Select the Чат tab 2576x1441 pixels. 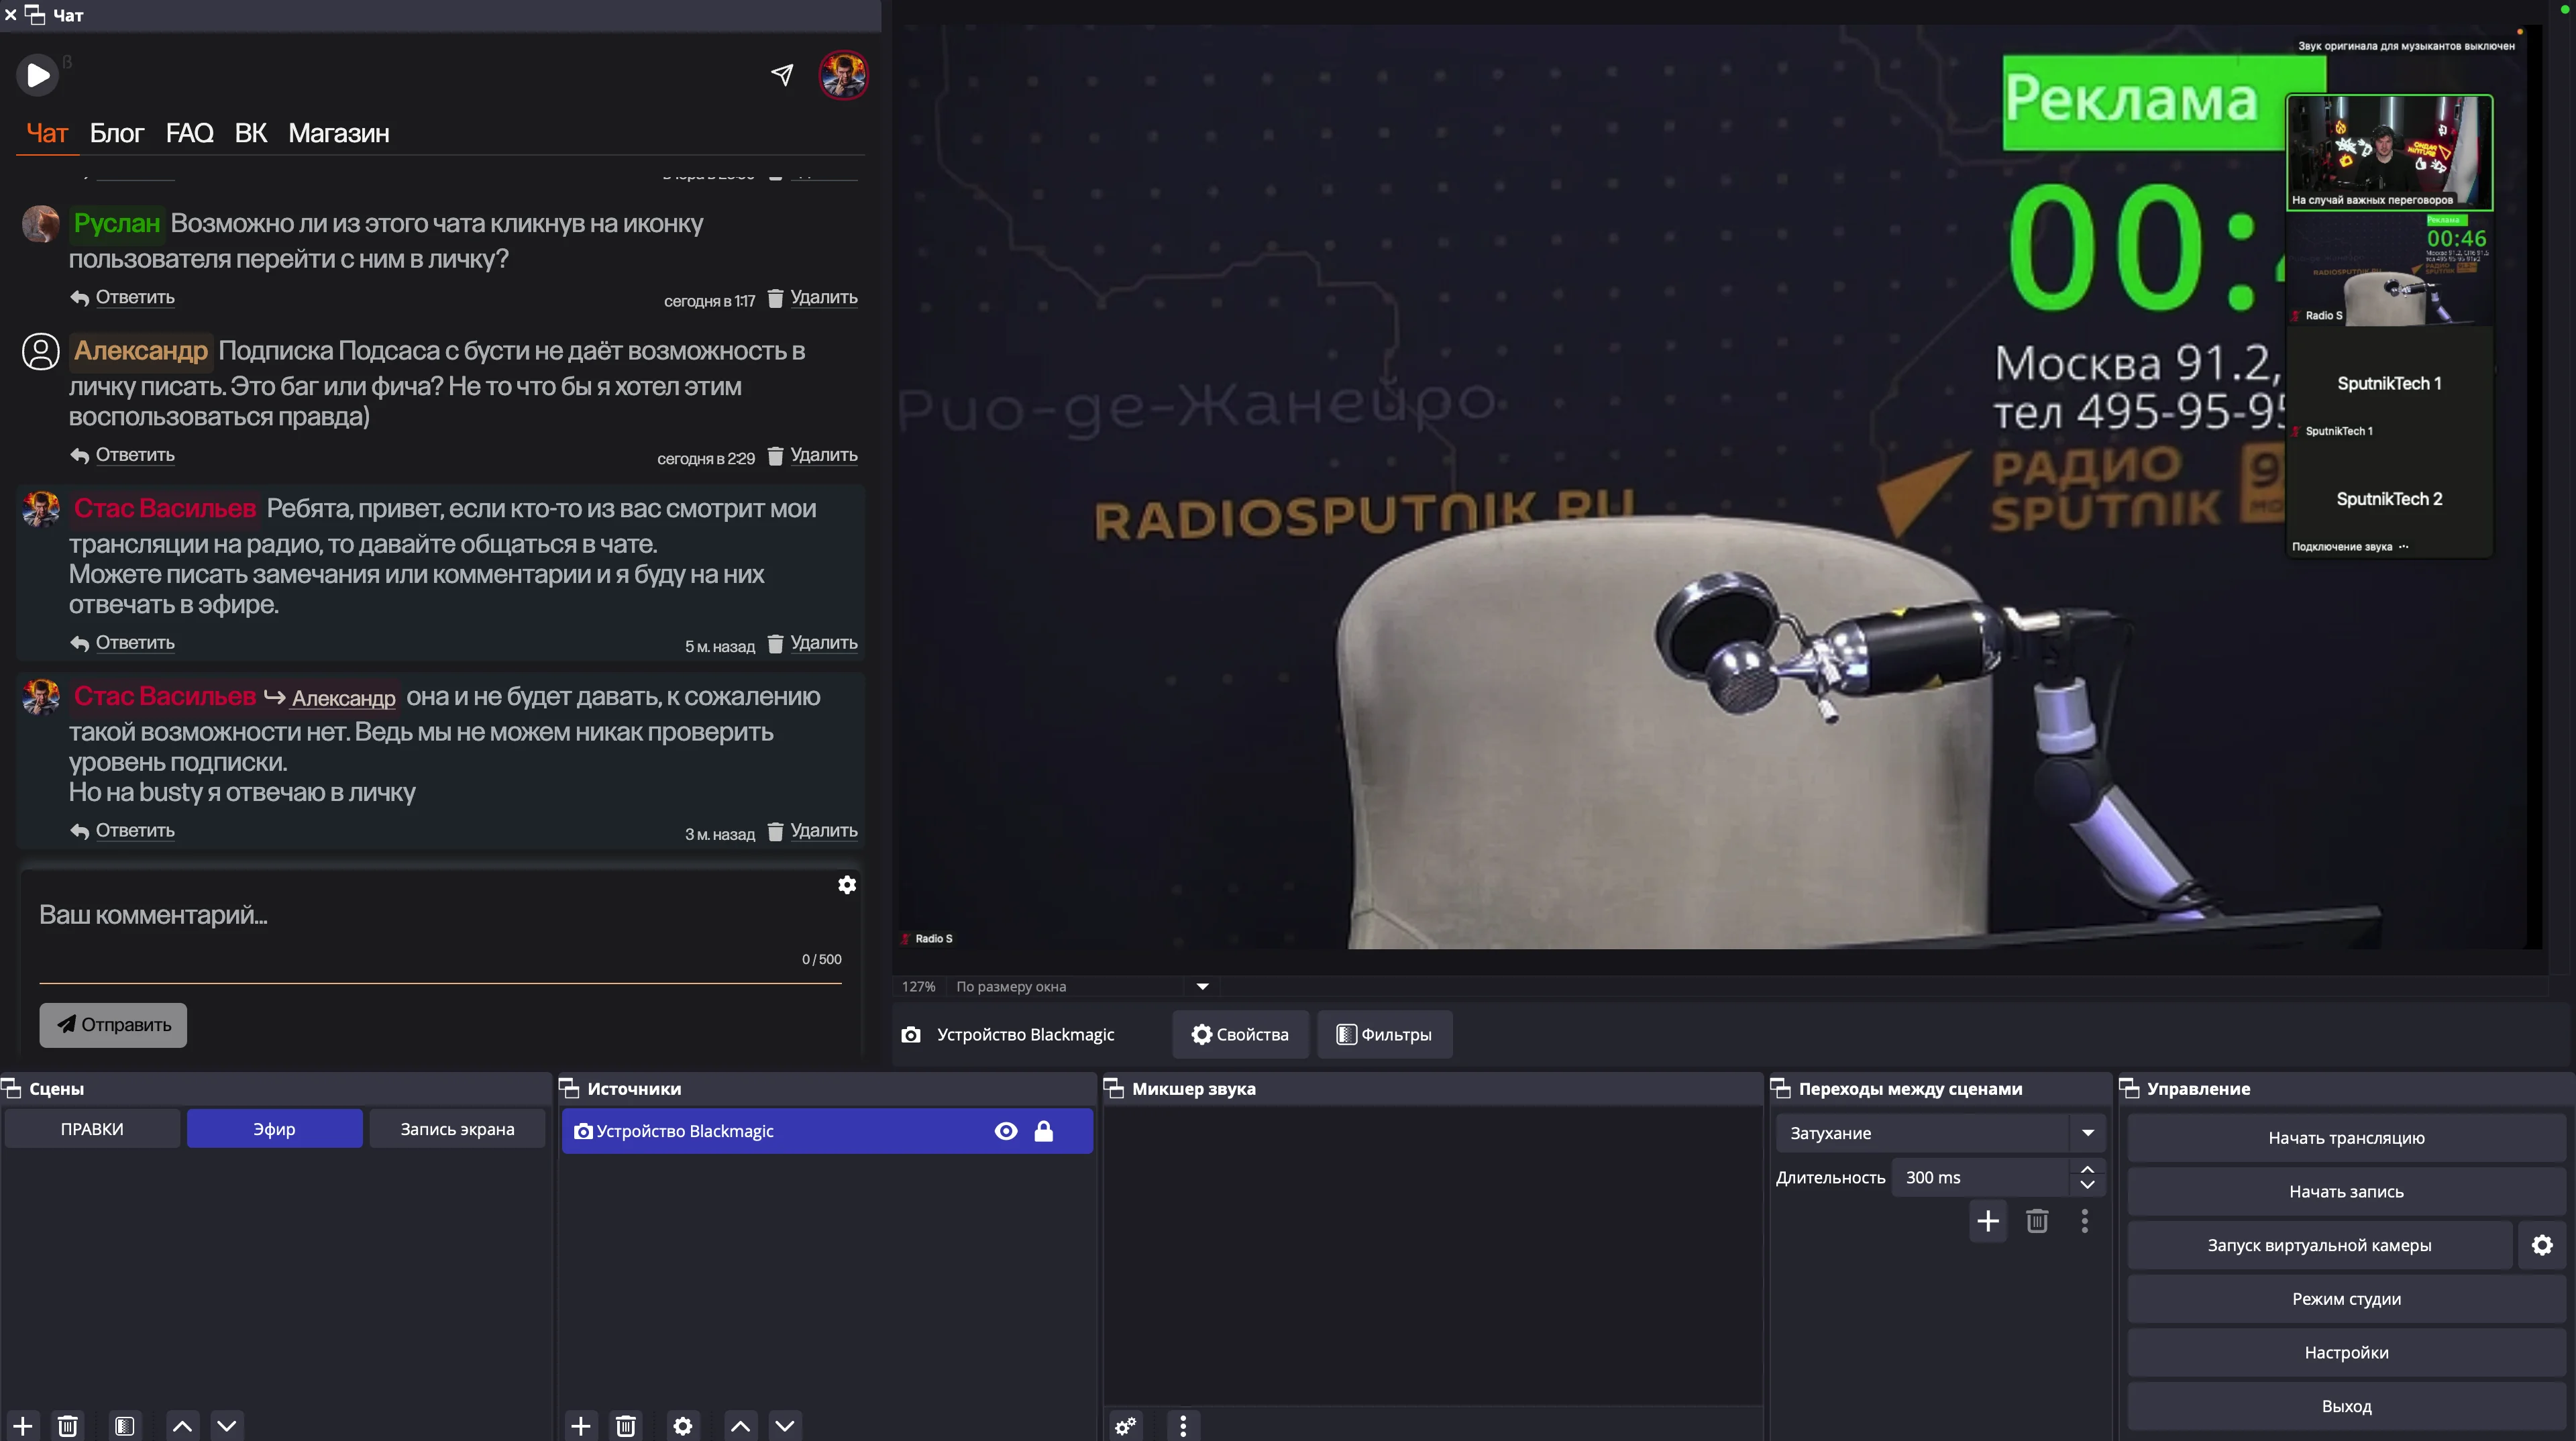point(47,133)
